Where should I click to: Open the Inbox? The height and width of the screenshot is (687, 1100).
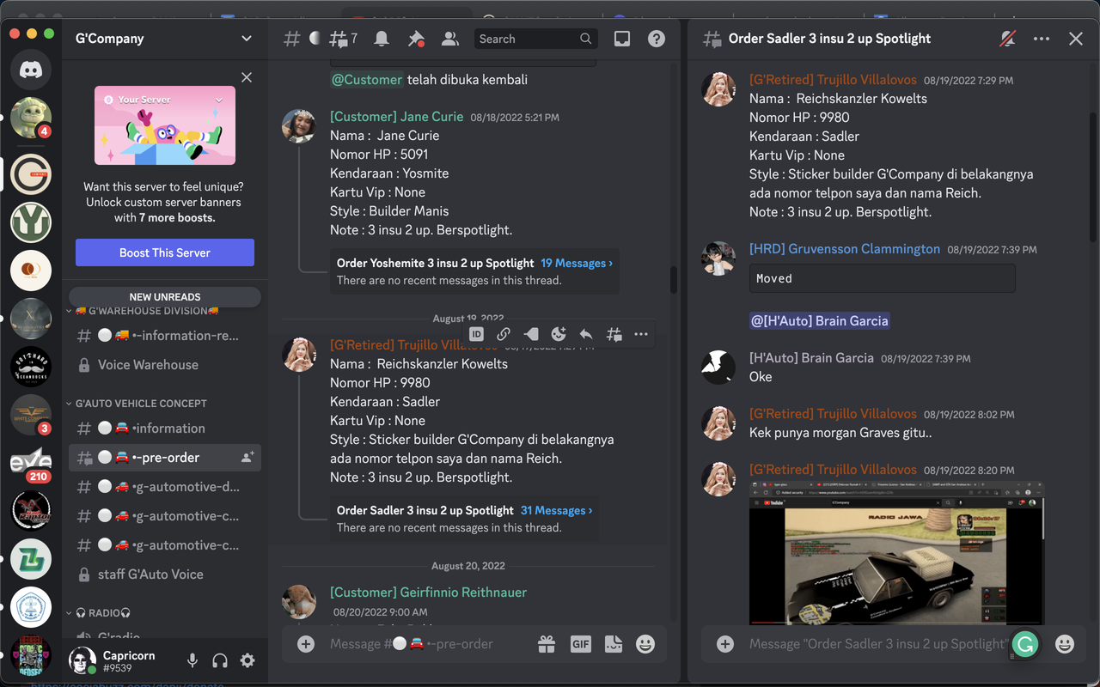[622, 39]
